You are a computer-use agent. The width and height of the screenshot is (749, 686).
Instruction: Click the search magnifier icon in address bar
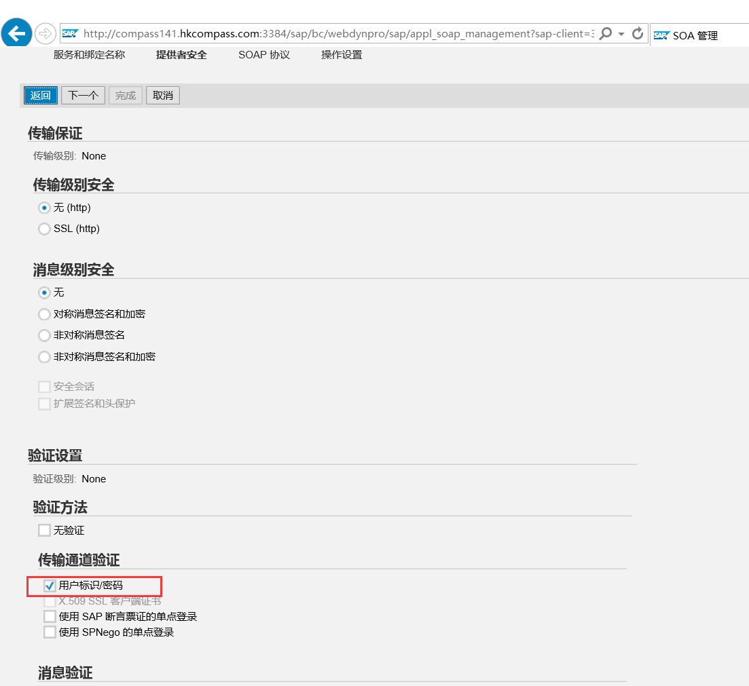coord(606,33)
